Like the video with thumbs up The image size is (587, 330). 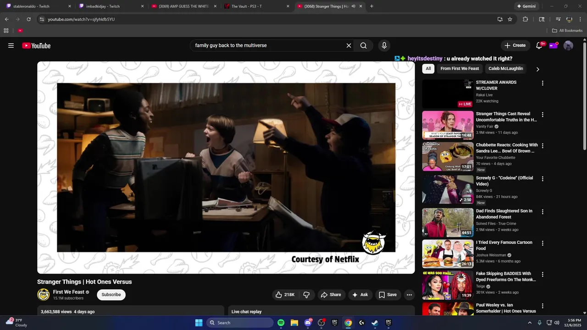click(285, 295)
